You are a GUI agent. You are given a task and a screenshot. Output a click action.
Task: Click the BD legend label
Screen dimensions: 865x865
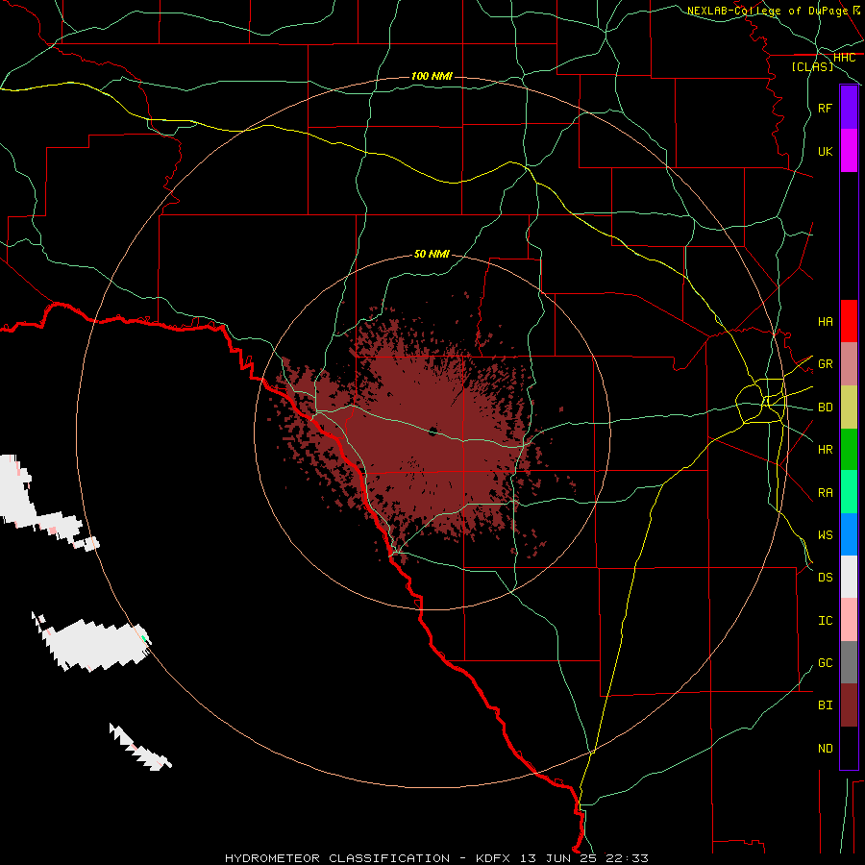825,408
